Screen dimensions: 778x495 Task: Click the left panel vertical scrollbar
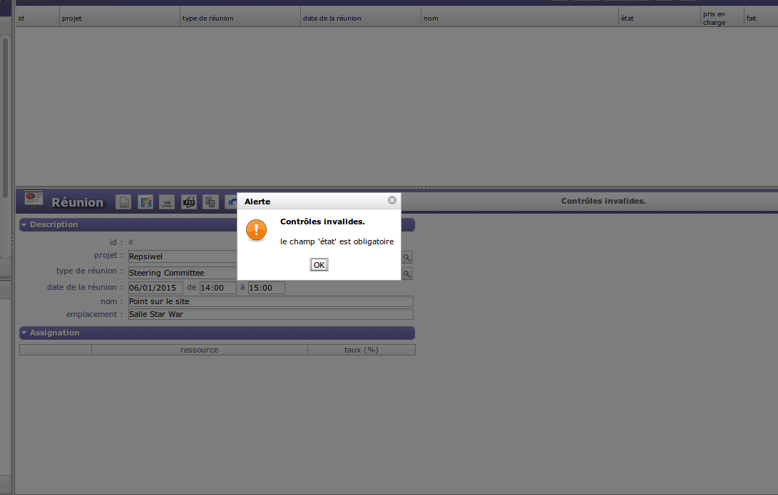(x=6, y=118)
